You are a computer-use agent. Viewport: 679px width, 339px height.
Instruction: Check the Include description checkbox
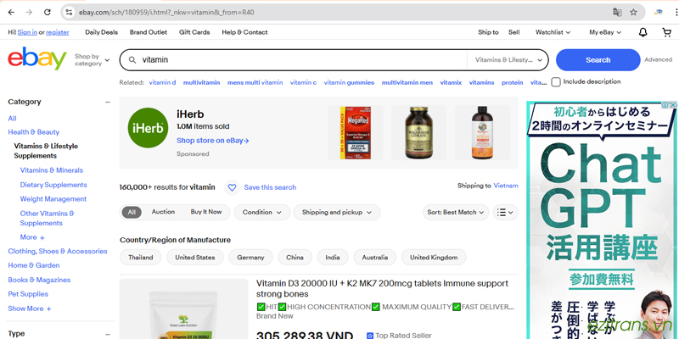pyautogui.click(x=556, y=82)
